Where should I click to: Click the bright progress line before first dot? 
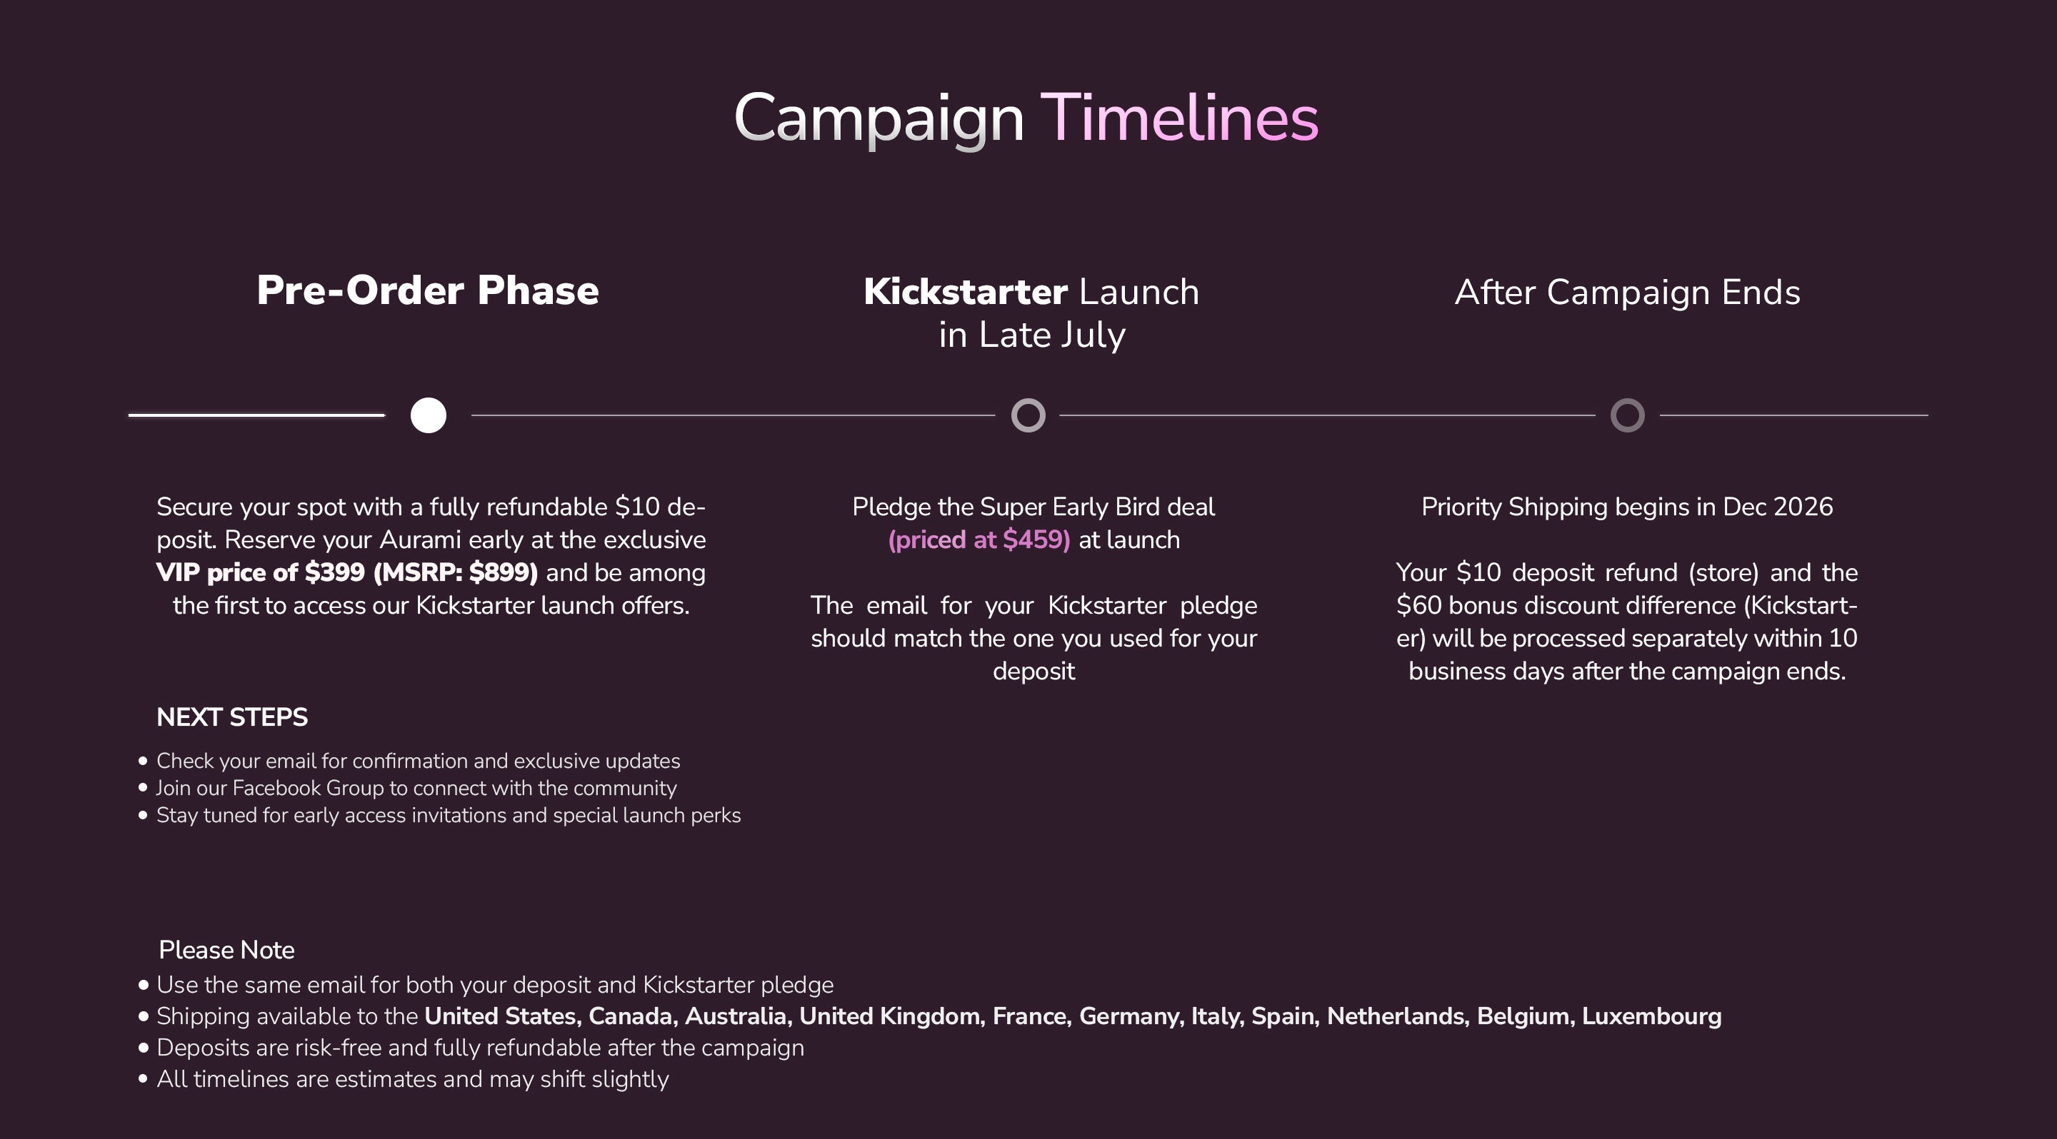(256, 415)
